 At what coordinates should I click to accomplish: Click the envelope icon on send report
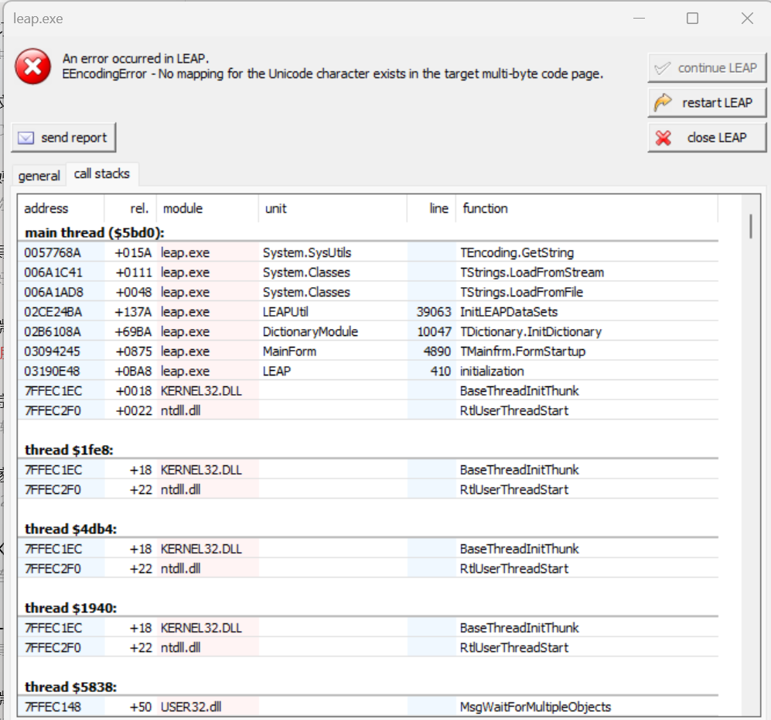pyautogui.click(x=26, y=138)
